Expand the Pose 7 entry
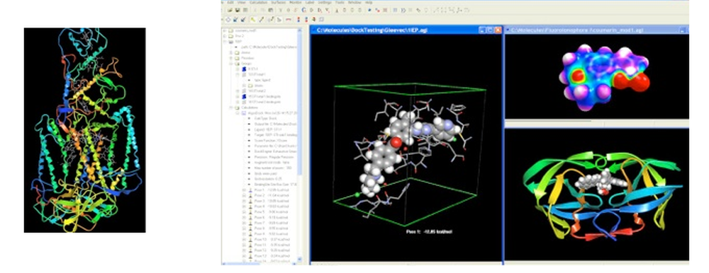Screen dimensions: 709x273 pyautogui.click(x=244, y=223)
